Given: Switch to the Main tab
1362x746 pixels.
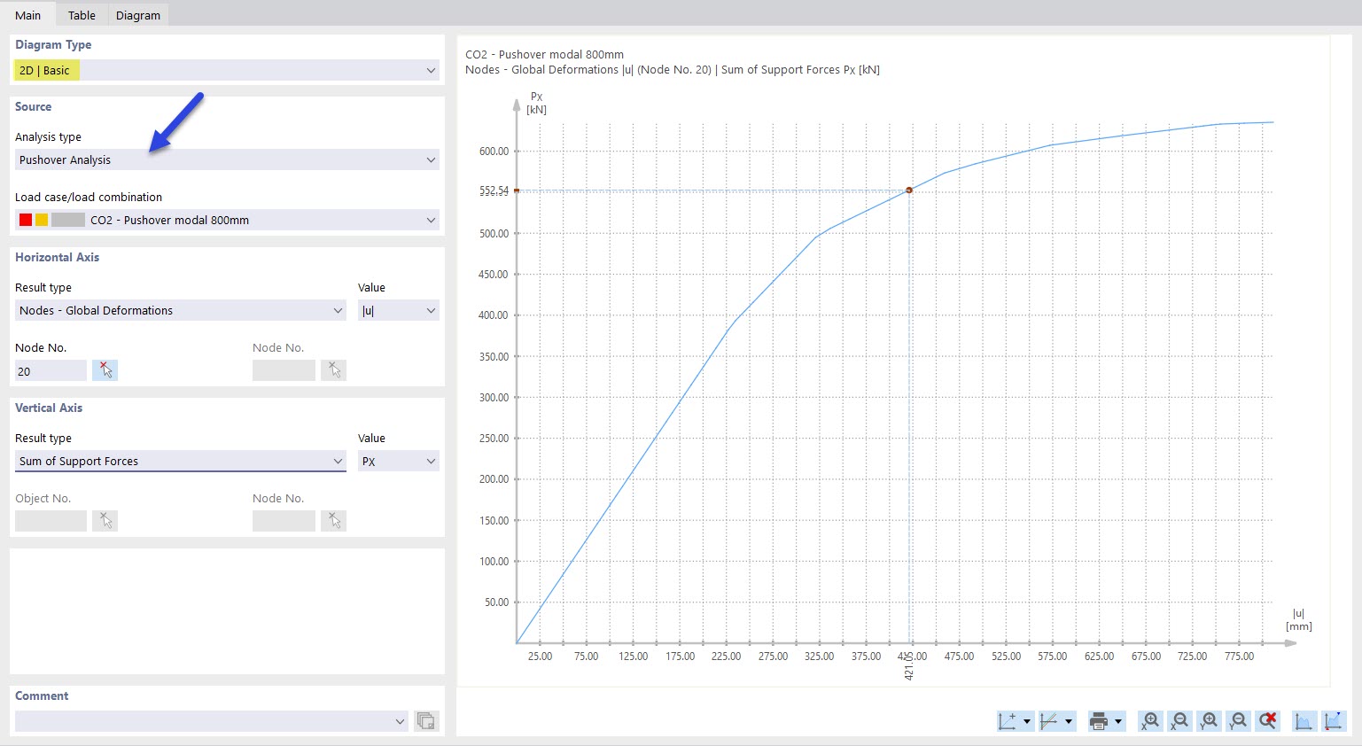Looking at the screenshot, I should (27, 15).
